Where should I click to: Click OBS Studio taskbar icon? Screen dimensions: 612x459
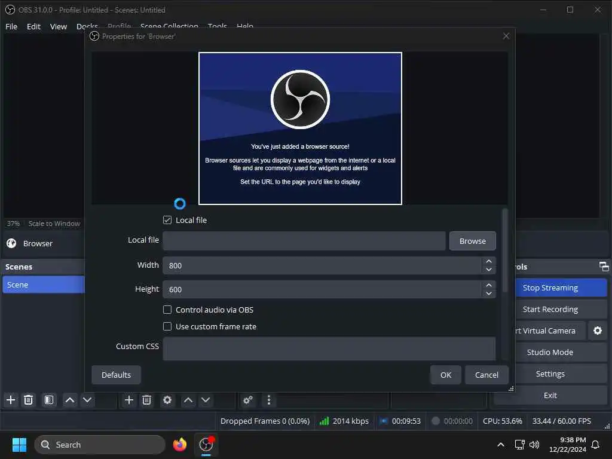coord(206,445)
